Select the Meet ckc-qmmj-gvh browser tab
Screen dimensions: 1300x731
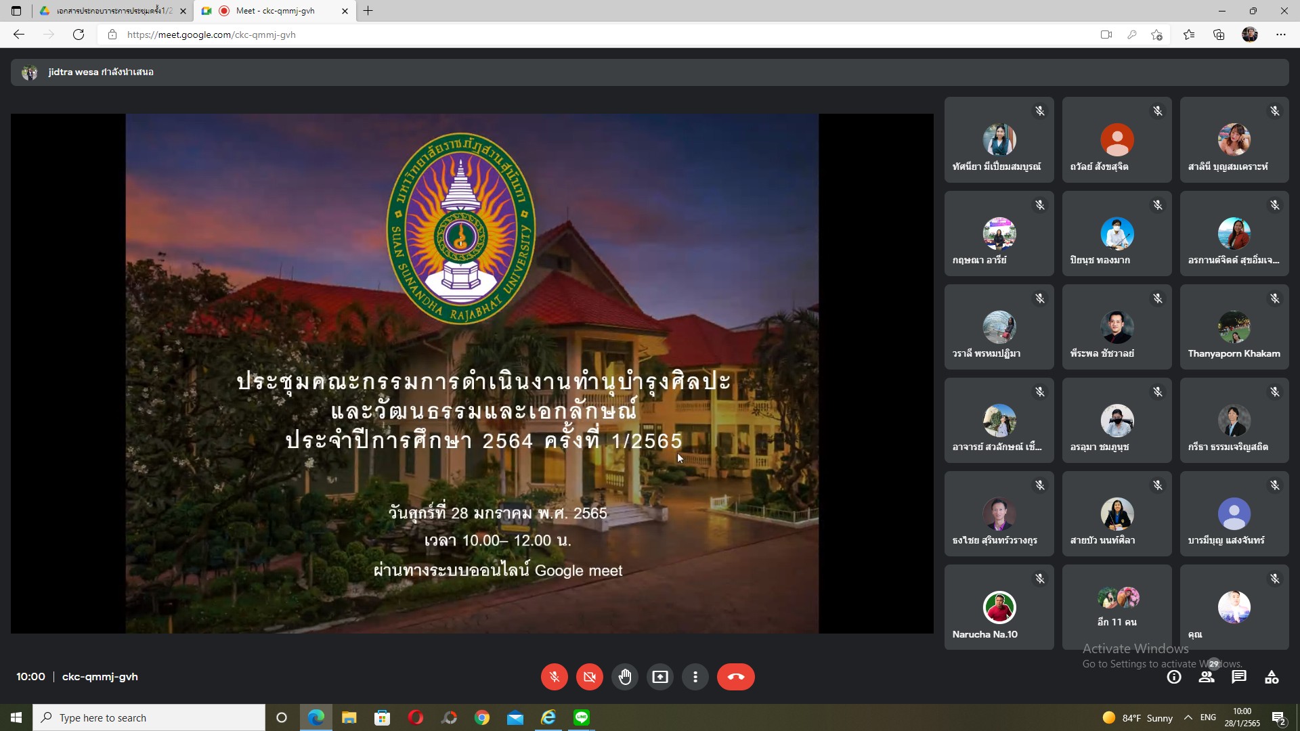(275, 11)
